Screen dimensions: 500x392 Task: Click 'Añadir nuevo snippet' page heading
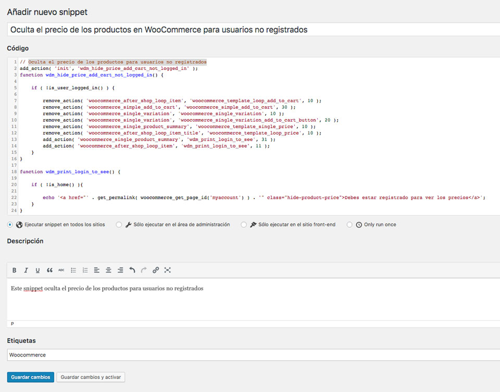[47, 12]
